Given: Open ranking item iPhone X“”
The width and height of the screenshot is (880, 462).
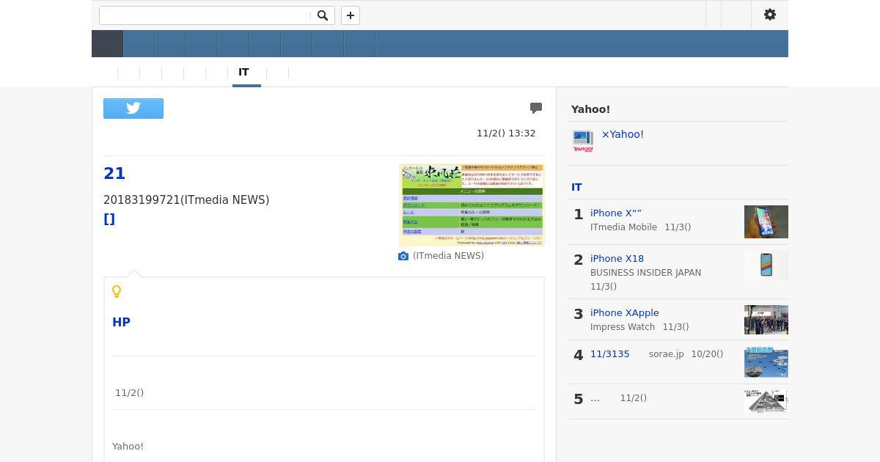Looking at the screenshot, I should pyautogui.click(x=616, y=213).
